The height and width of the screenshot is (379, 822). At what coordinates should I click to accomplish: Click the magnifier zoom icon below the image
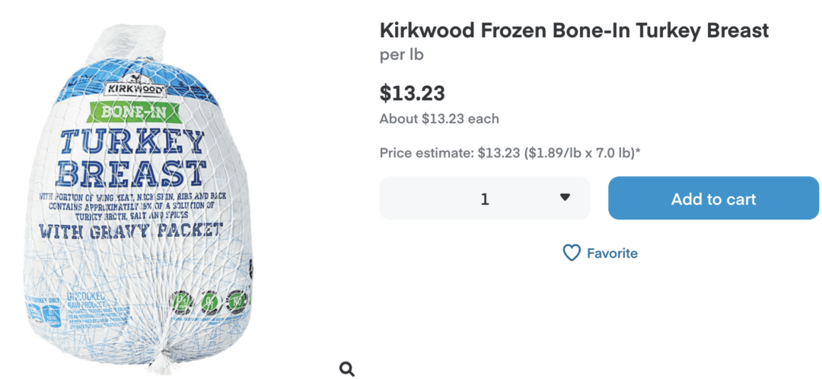347,369
